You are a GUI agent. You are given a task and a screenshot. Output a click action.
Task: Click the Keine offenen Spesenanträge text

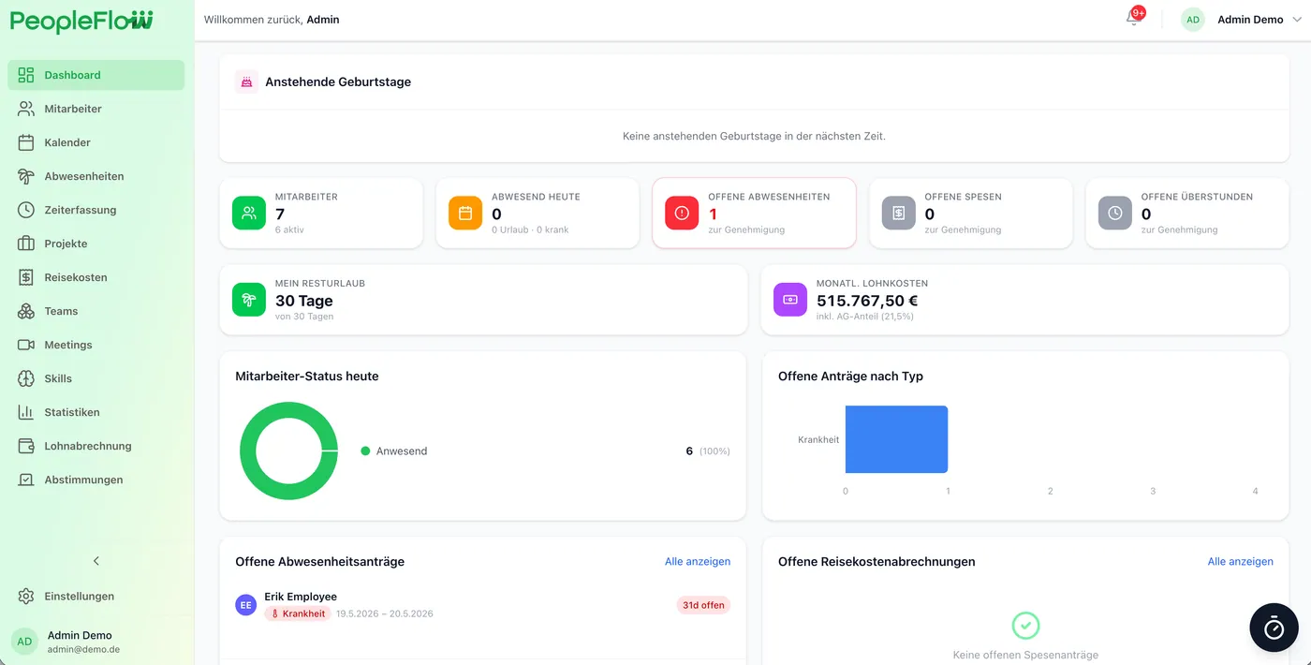click(x=1025, y=655)
